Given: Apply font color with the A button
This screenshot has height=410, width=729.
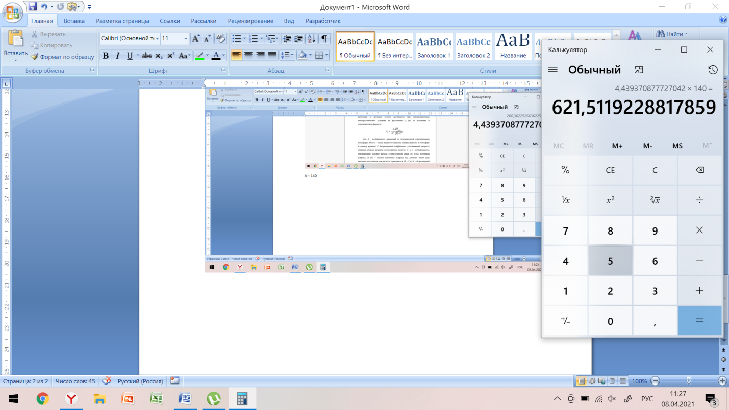Looking at the screenshot, I should click(215, 56).
